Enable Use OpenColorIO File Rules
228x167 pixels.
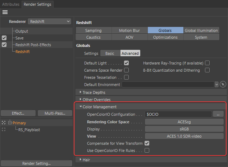(x=147, y=151)
